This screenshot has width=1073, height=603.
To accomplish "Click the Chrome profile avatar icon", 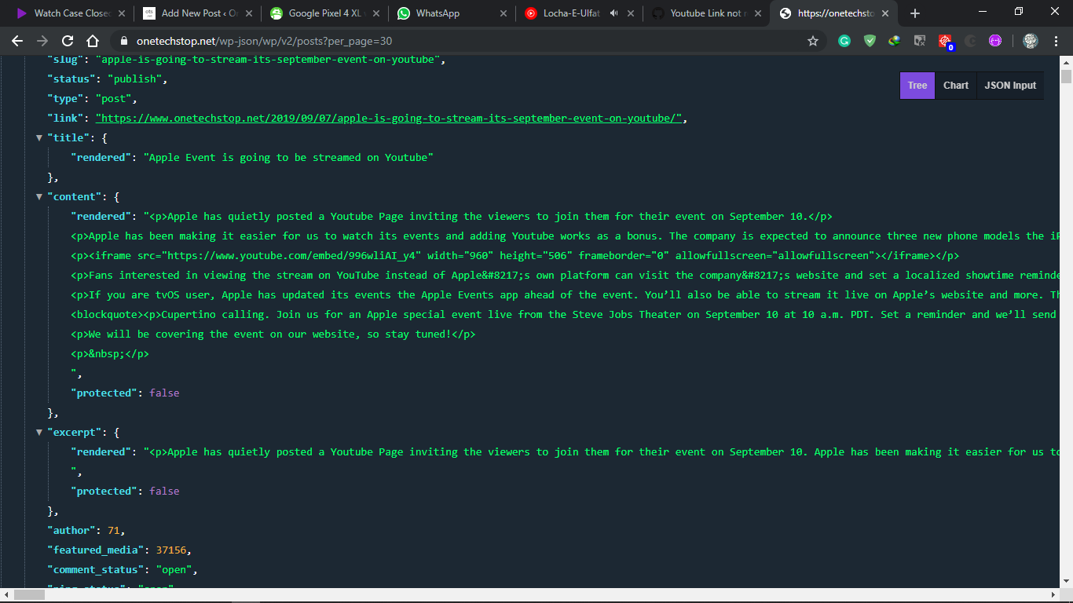I will [x=1030, y=40].
